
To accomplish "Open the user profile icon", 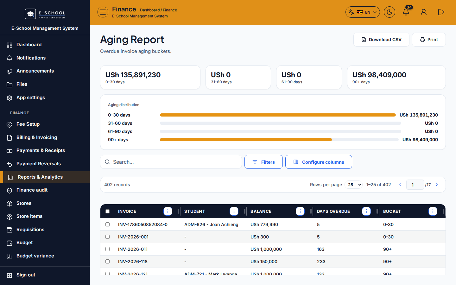I will [x=424, y=12].
